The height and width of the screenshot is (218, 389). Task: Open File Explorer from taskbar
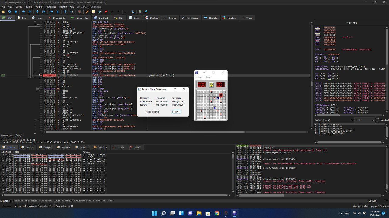click(x=199, y=213)
